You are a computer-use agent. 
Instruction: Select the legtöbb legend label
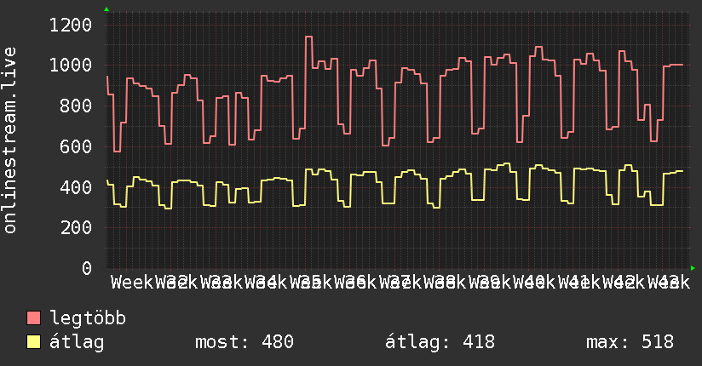coord(88,318)
